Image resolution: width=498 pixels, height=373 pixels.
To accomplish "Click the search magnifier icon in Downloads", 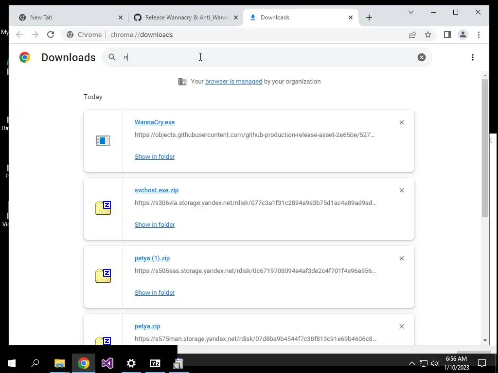I will tap(112, 57).
